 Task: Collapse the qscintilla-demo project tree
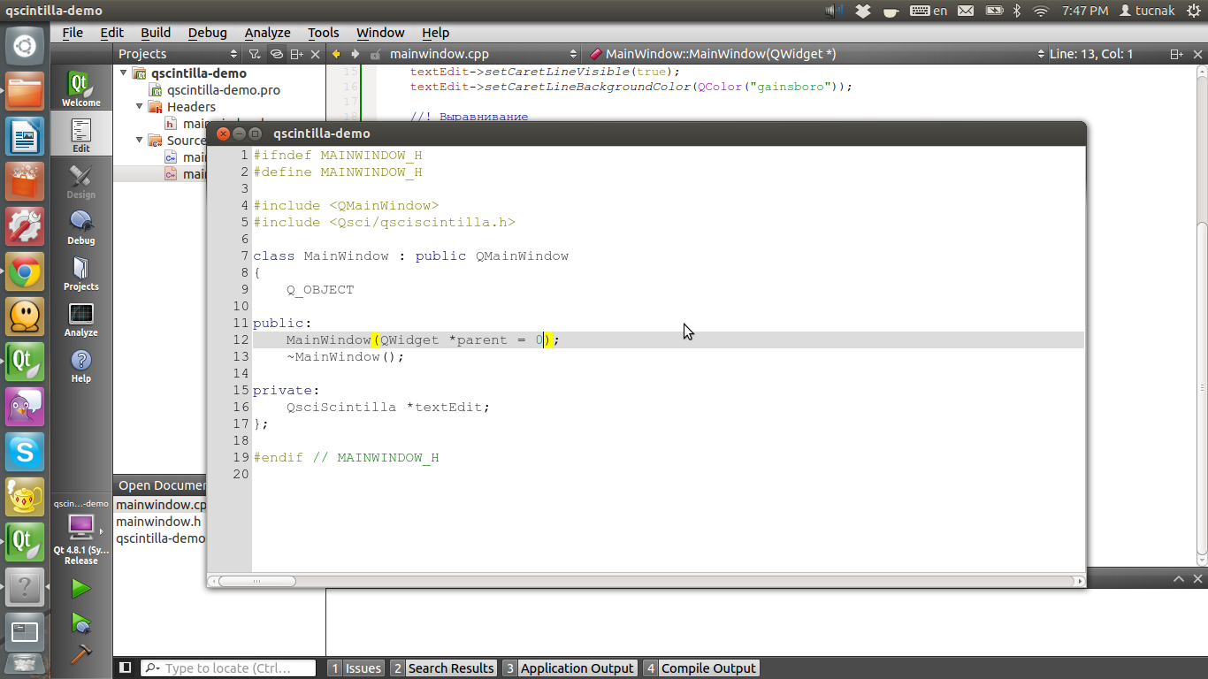pos(124,72)
